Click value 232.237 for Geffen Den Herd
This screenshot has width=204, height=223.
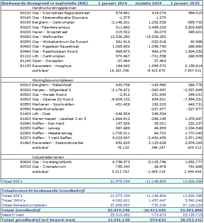point(195,124)
